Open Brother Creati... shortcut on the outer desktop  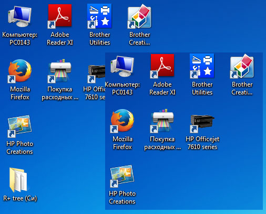click(x=139, y=16)
